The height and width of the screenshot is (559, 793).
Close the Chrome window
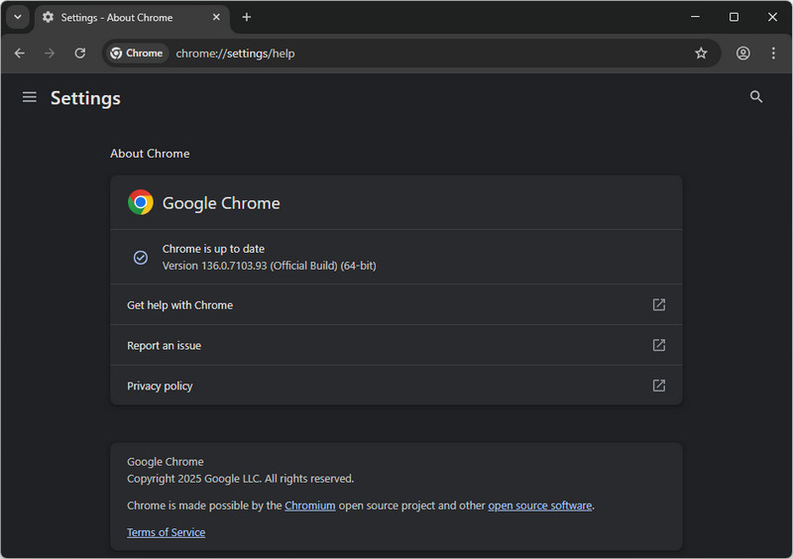coord(772,17)
